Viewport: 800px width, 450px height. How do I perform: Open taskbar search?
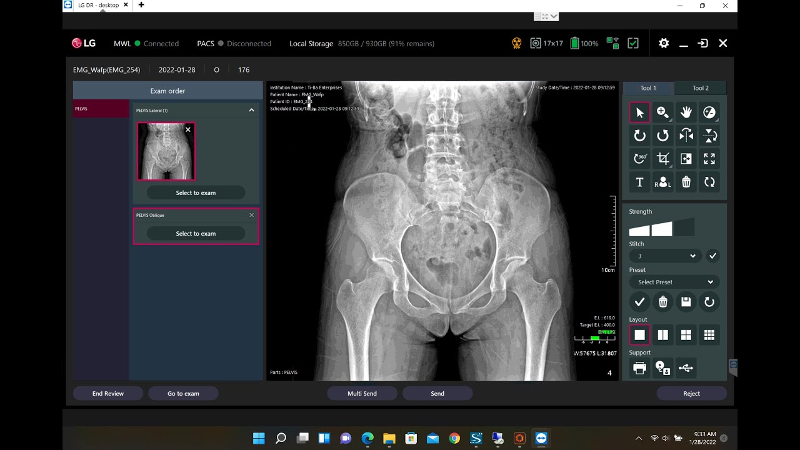[281, 438]
